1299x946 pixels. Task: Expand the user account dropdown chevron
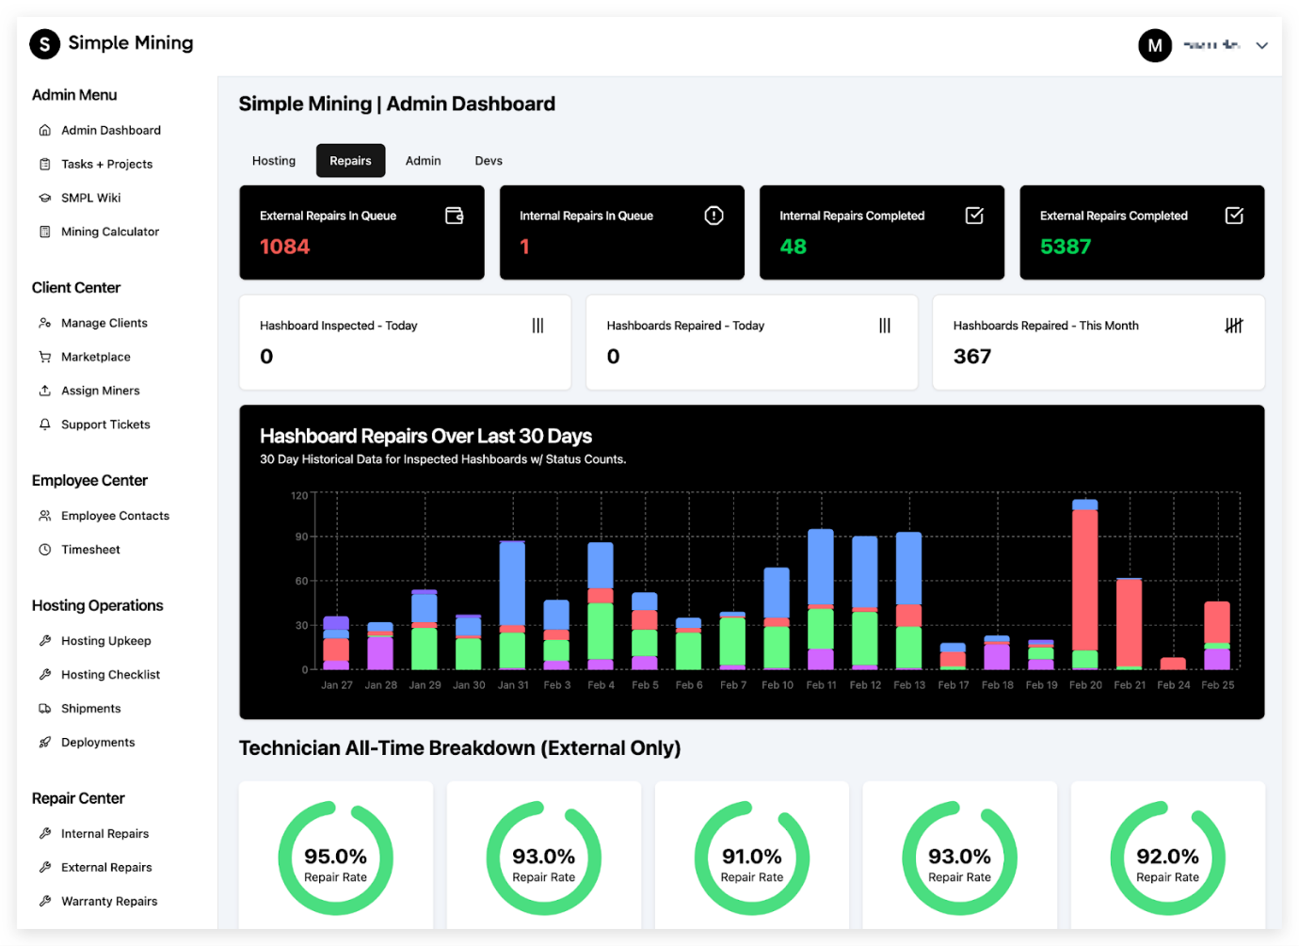coord(1261,45)
